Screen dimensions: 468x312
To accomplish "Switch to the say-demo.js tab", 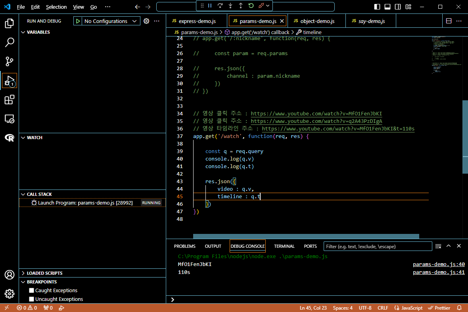I will (x=371, y=21).
